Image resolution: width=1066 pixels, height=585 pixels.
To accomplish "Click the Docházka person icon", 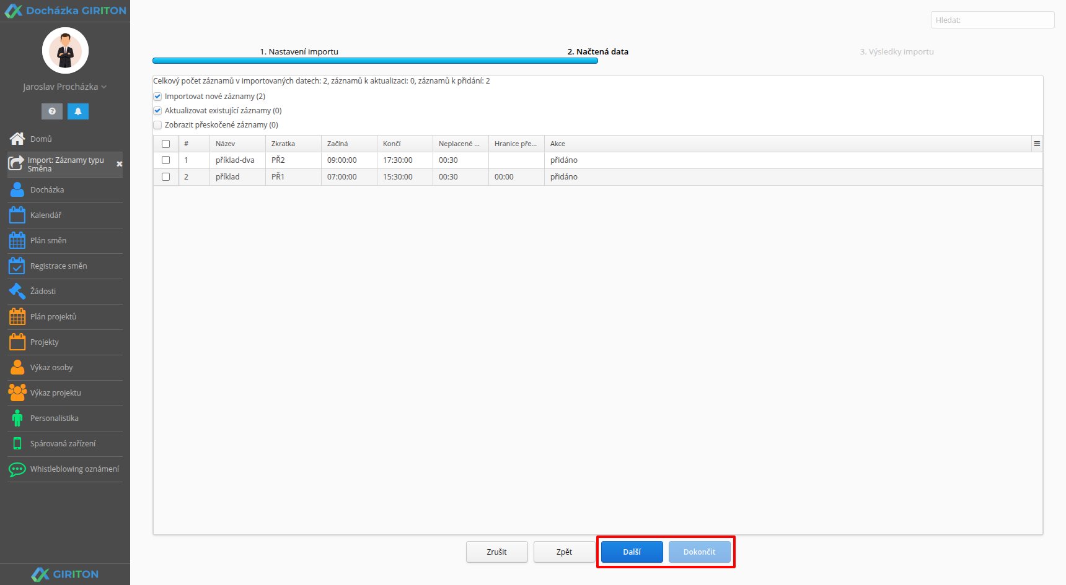I will pyautogui.click(x=17, y=189).
